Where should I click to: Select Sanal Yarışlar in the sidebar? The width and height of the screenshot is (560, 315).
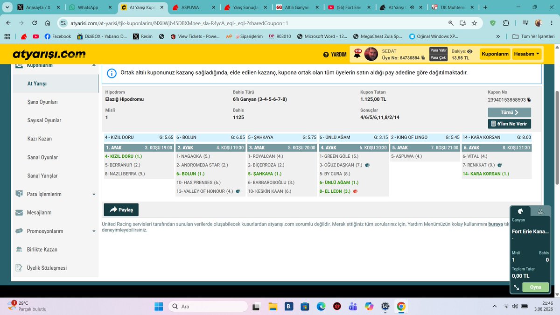tap(42, 176)
